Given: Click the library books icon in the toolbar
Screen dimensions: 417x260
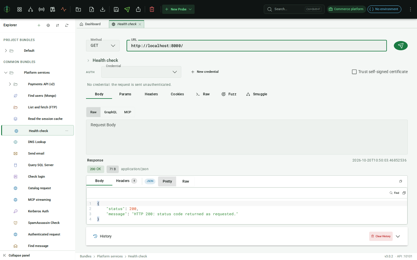Looking at the screenshot, I should pos(52,9).
